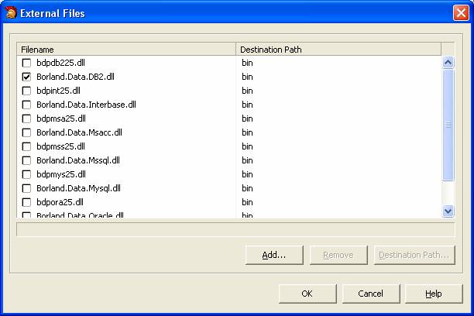474x316 pixels.
Task: Check the Borland.Data.Mysql.dll checkbox
Action: (x=26, y=188)
